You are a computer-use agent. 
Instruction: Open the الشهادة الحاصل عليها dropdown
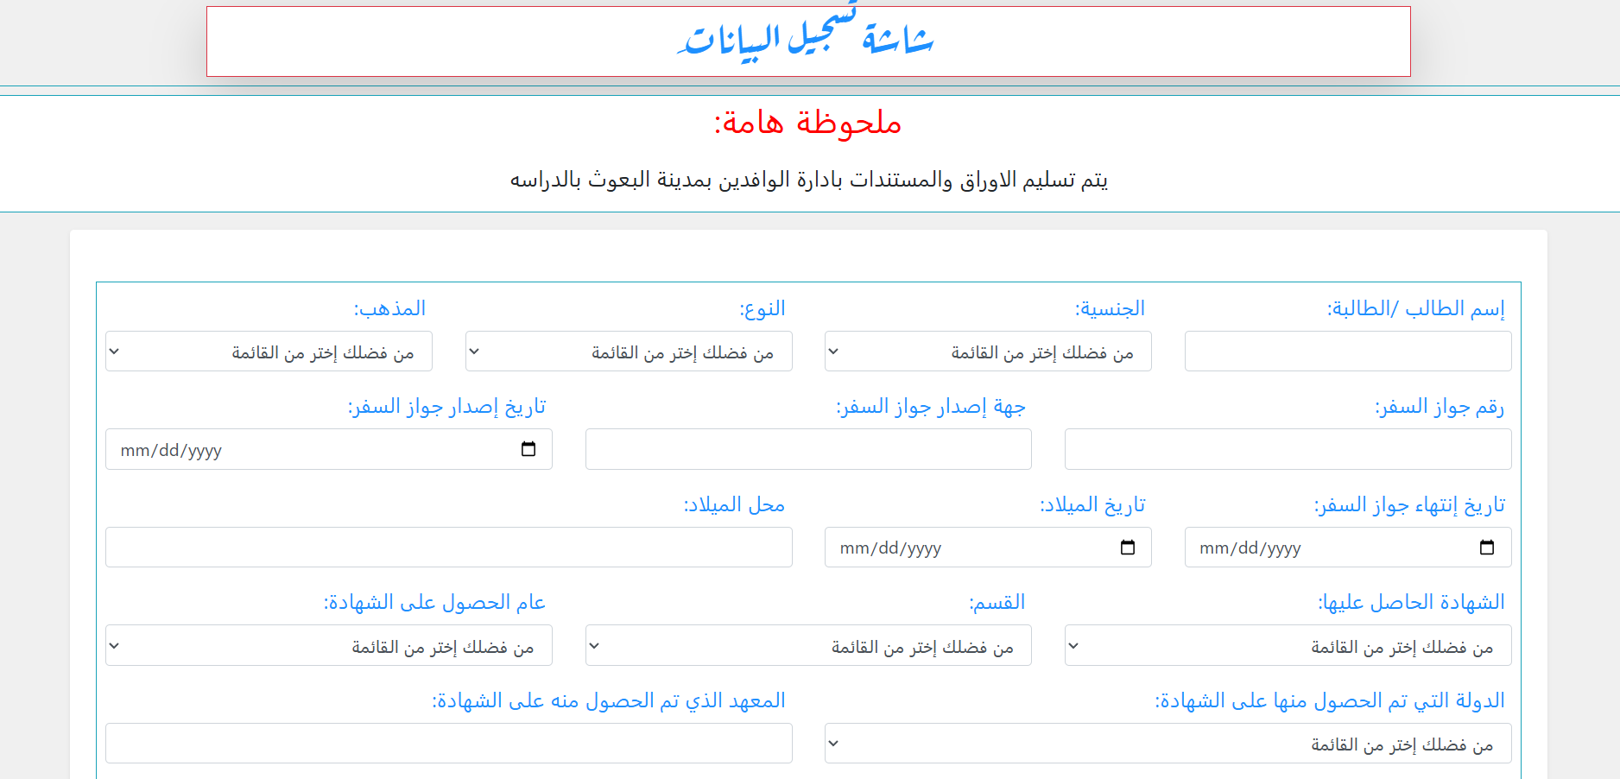click(1288, 645)
